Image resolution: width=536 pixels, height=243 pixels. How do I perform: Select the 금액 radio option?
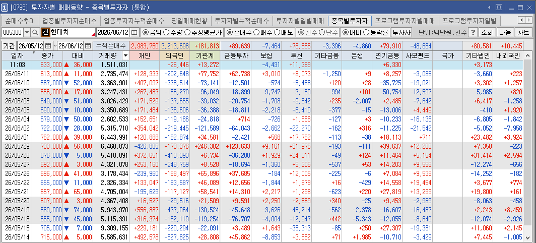145,32
